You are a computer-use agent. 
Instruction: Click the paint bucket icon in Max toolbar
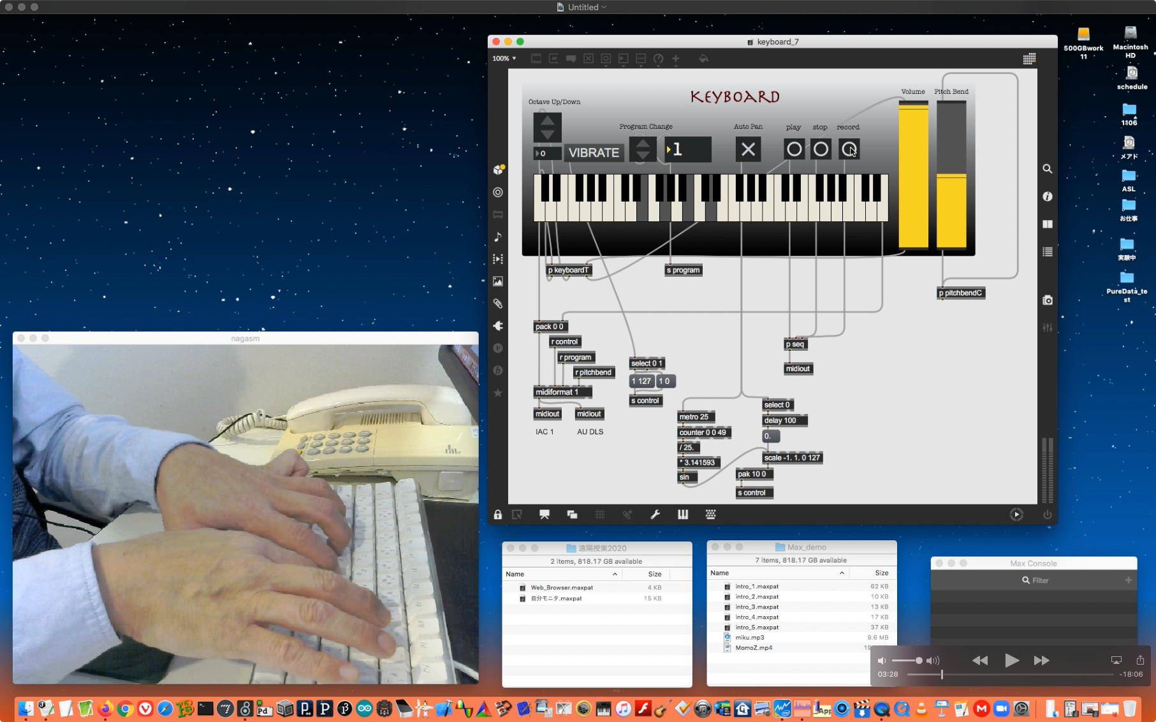coord(703,59)
